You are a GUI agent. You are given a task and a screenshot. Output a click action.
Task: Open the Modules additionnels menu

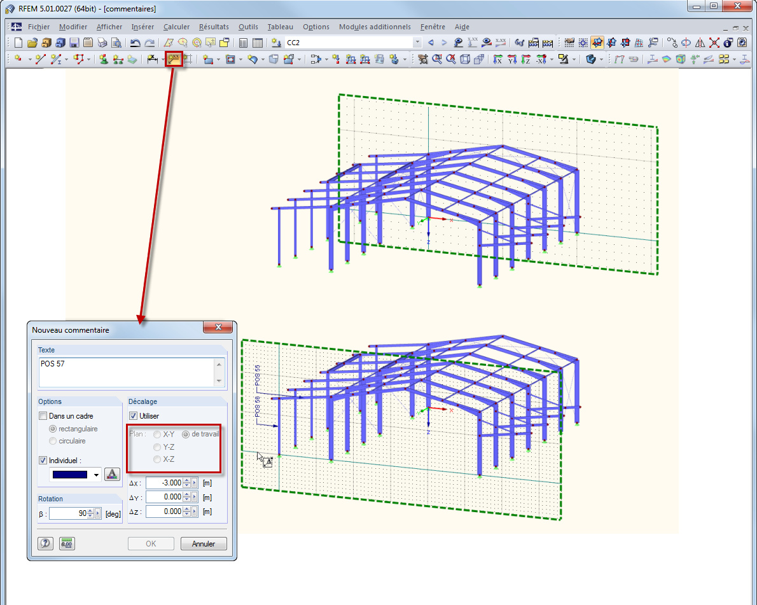(375, 27)
